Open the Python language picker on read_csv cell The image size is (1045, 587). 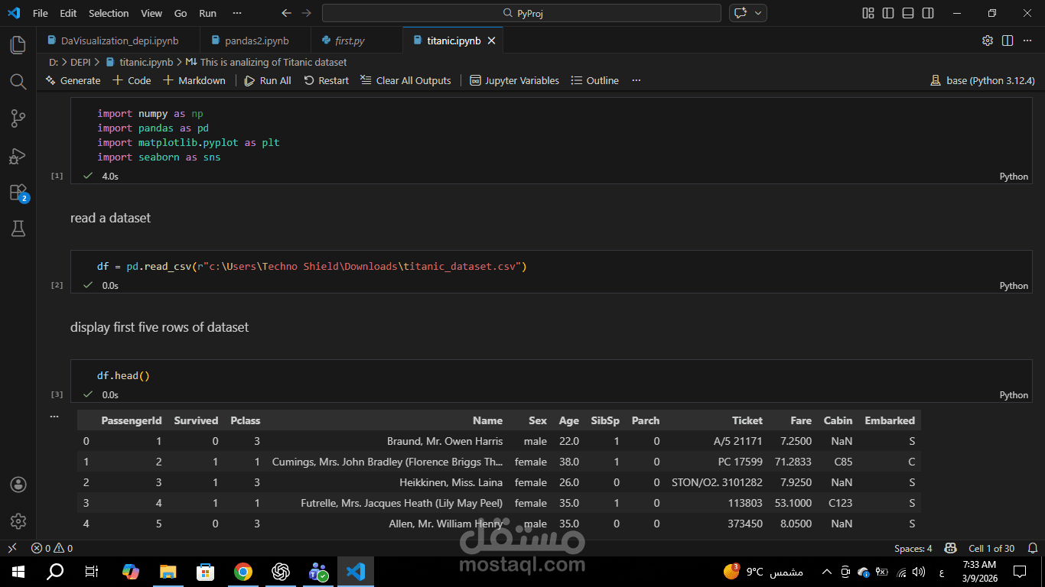point(1014,286)
